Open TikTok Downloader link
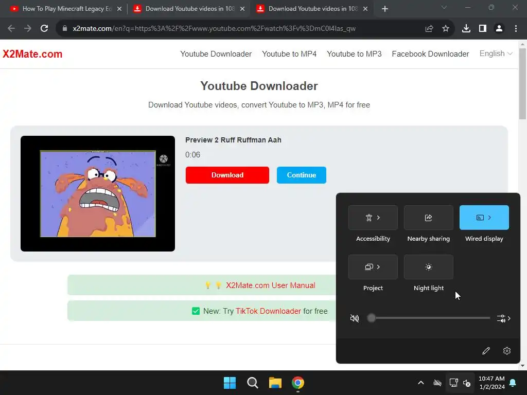This screenshot has width=527, height=395. pos(268,311)
